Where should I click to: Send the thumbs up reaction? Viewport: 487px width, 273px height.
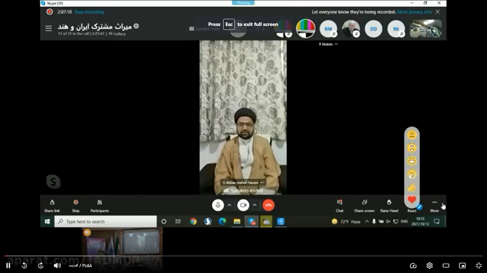pos(412,187)
